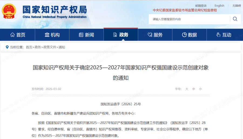
Task: Select the 政务 navigation tab
Action: pyautogui.click(x=121, y=34)
